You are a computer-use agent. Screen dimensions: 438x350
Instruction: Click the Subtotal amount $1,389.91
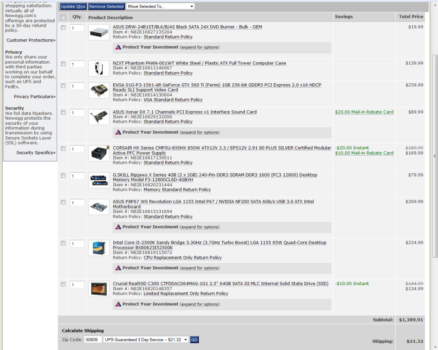[x=411, y=320]
